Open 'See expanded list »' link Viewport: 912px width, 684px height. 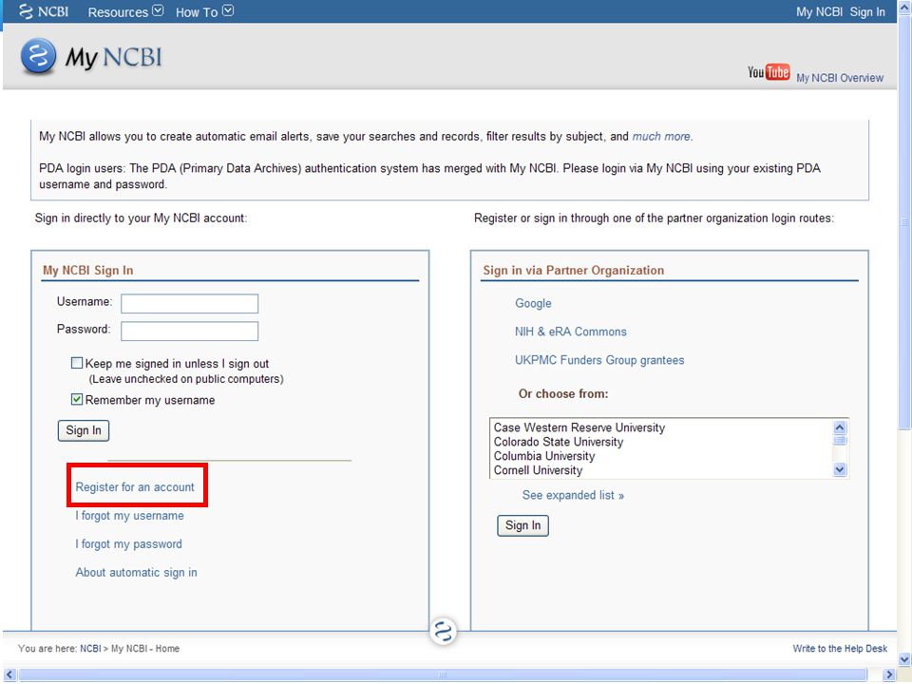(x=573, y=496)
